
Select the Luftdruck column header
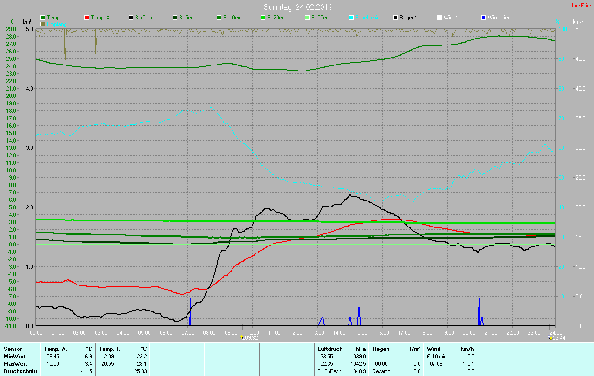pyautogui.click(x=330, y=349)
